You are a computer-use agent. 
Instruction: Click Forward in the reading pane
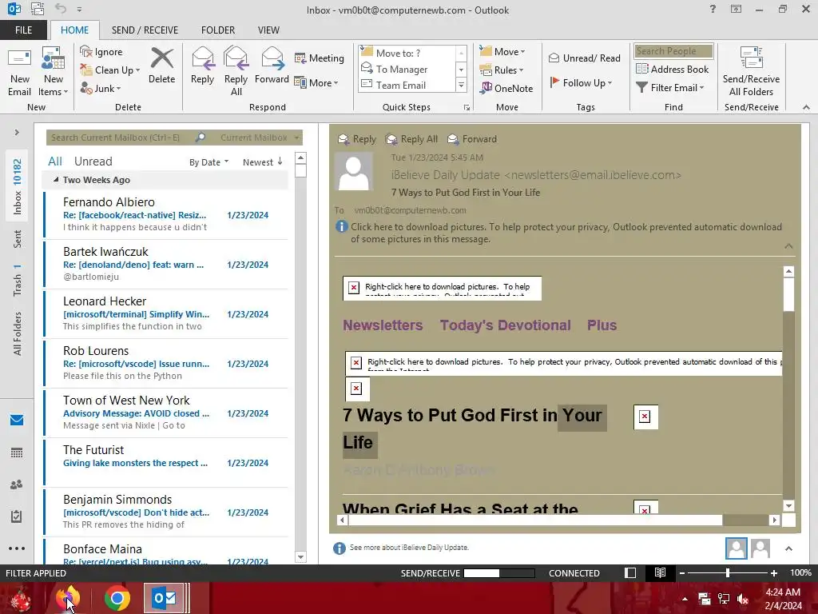click(x=472, y=139)
